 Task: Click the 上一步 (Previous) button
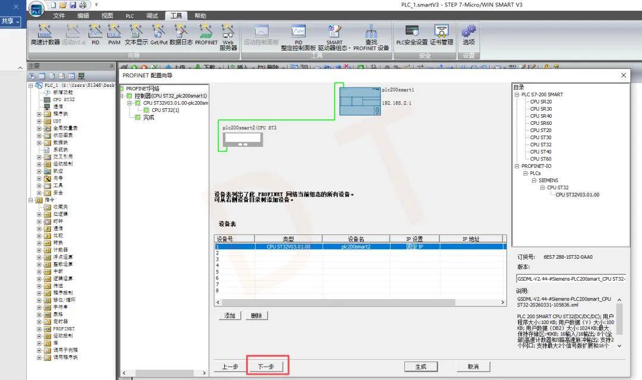pos(230,366)
